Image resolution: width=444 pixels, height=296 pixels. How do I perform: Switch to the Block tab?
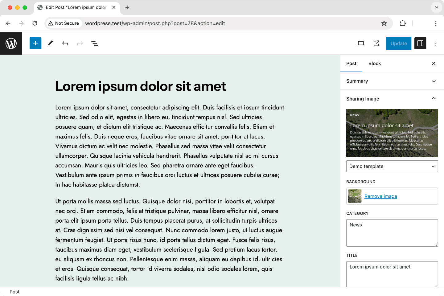pos(375,63)
